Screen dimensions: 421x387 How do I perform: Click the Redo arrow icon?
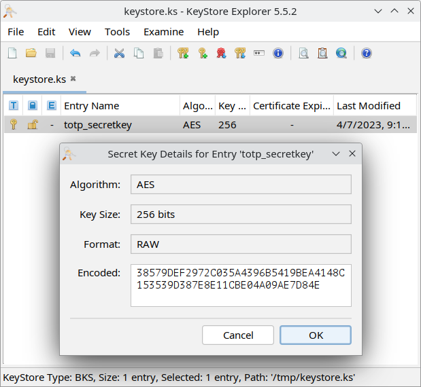95,53
